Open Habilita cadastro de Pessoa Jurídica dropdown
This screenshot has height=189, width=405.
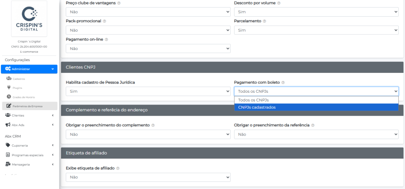148,91
